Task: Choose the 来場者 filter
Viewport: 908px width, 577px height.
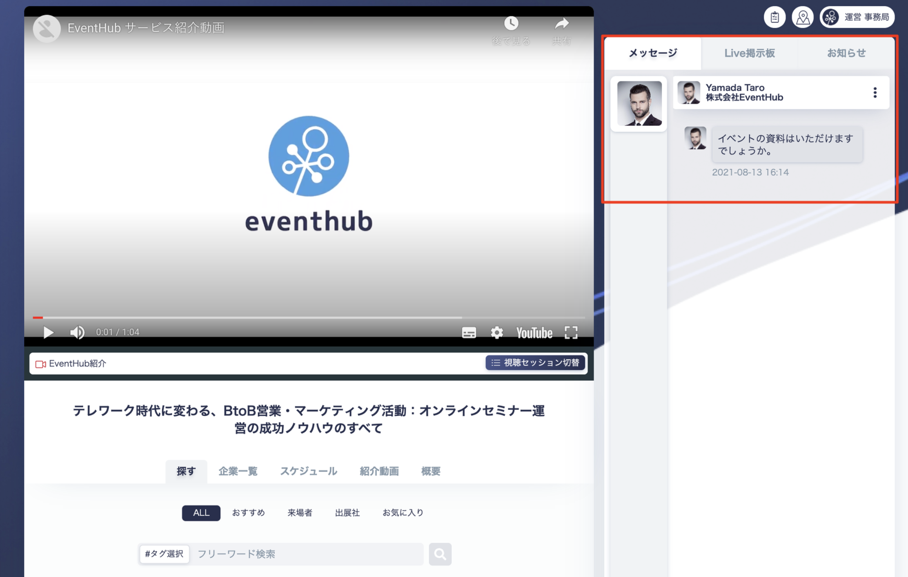Action: tap(300, 512)
